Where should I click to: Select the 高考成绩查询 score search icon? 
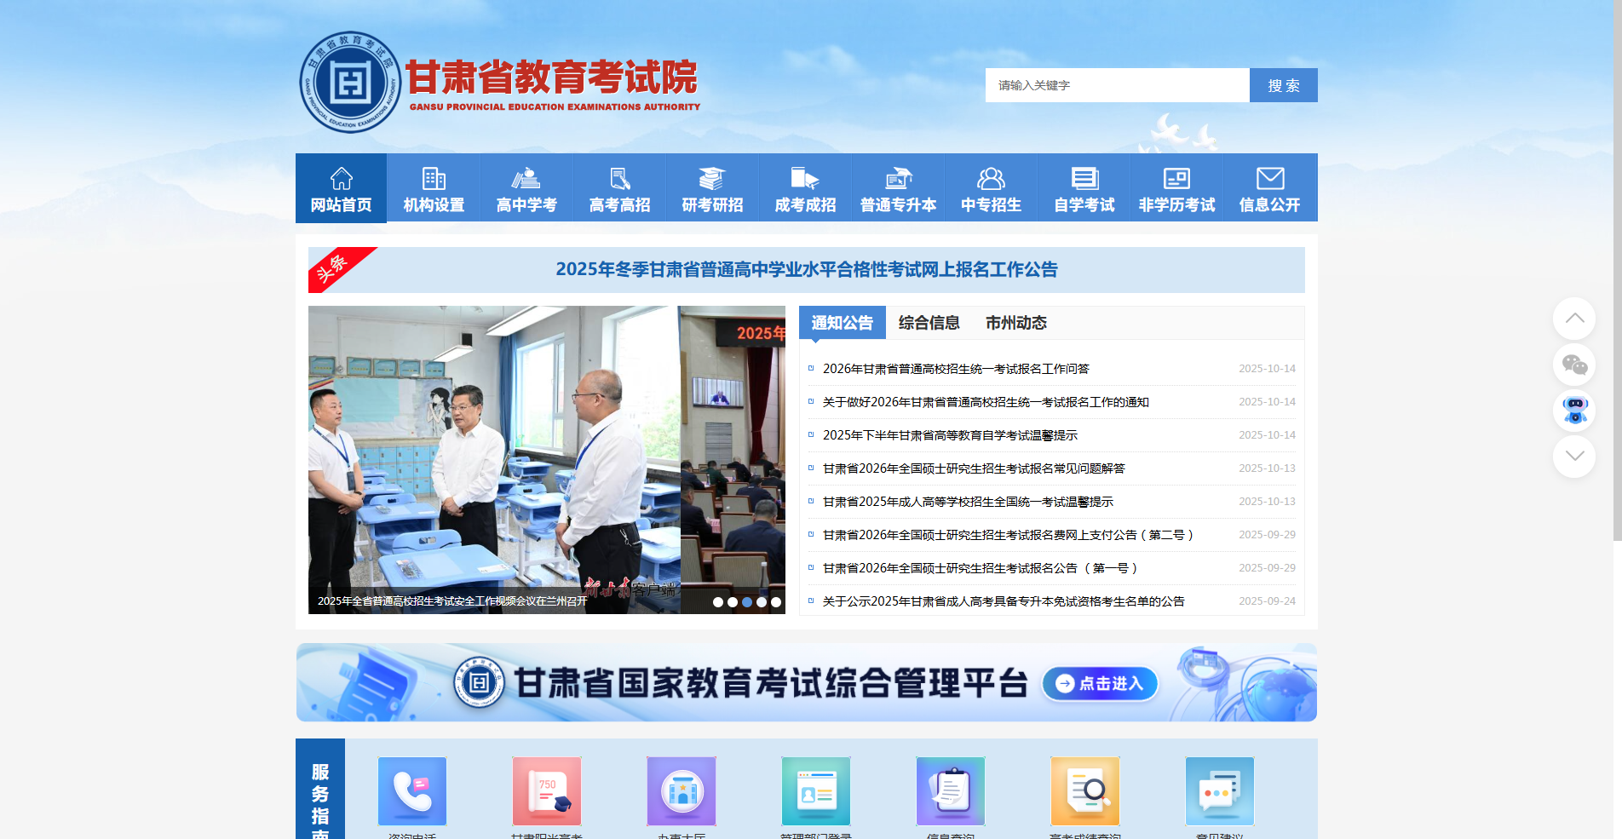coord(1084,790)
